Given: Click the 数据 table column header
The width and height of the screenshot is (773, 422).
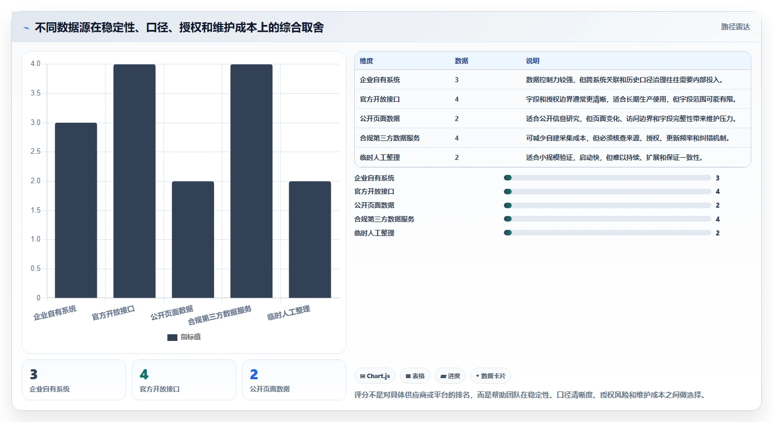Looking at the screenshot, I should (x=462, y=61).
